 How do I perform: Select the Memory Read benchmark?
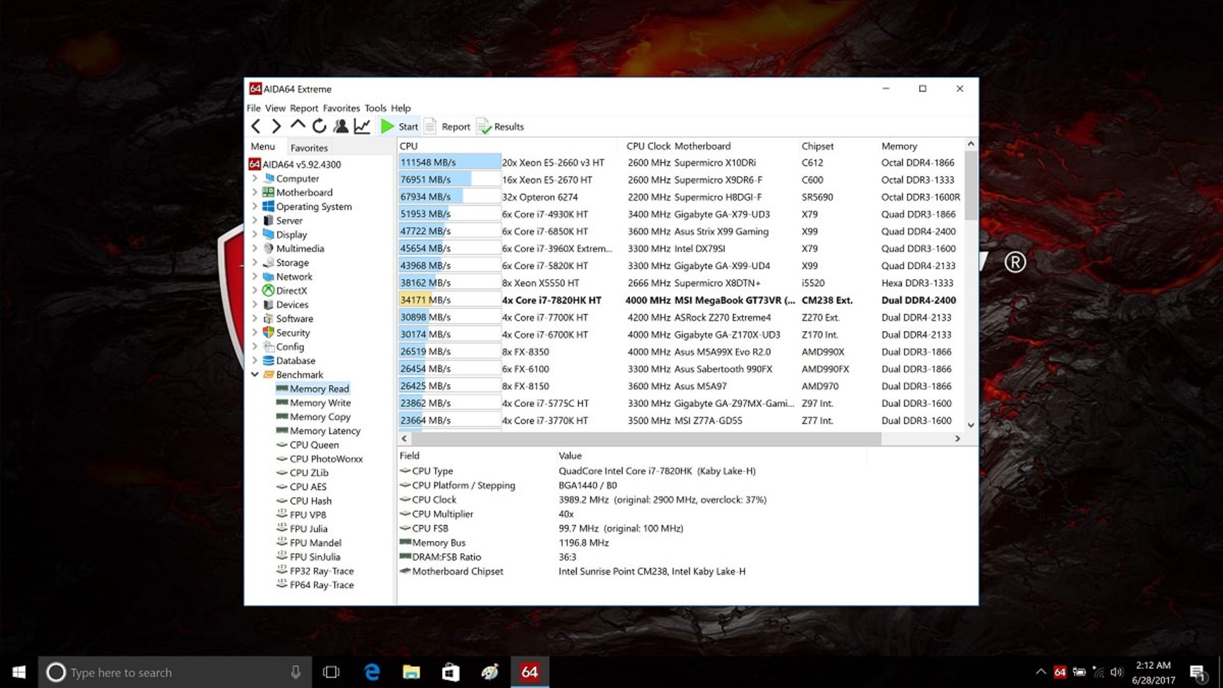319,388
